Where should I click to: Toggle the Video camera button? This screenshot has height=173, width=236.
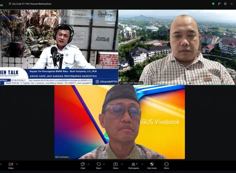pos(11,165)
